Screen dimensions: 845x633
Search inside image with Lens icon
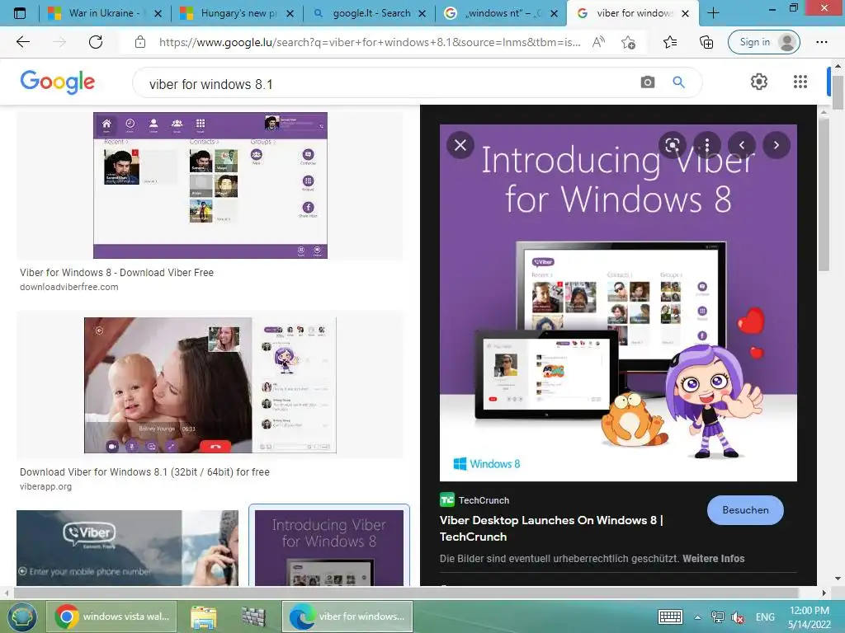(672, 145)
